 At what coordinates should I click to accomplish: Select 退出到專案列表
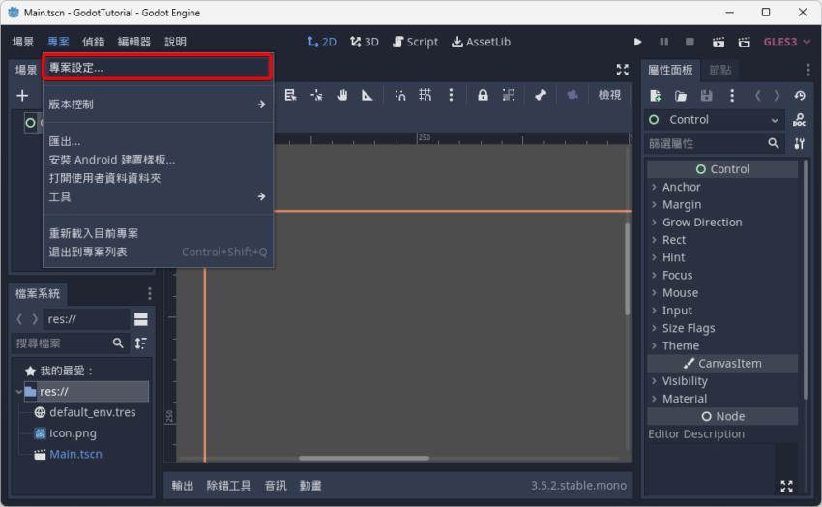click(x=158, y=252)
